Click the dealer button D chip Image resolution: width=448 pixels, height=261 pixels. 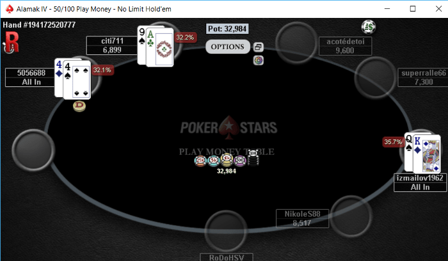[79, 106]
